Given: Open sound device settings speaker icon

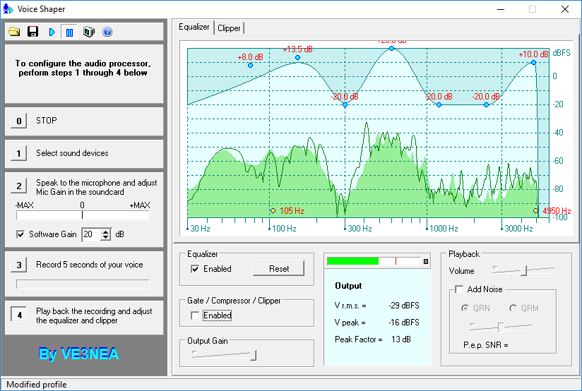Looking at the screenshot, I should 89,32.
